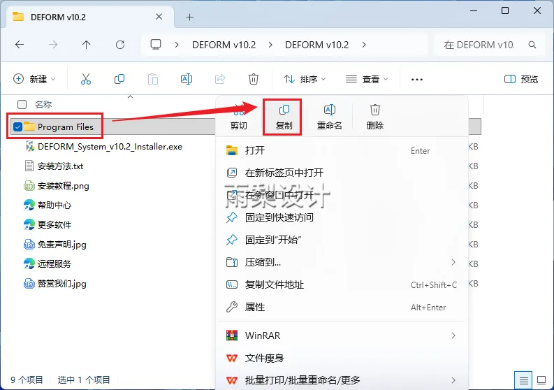Open the 查看 view dropdown
The width and height of the screenshot is (554, 390).
366,79
